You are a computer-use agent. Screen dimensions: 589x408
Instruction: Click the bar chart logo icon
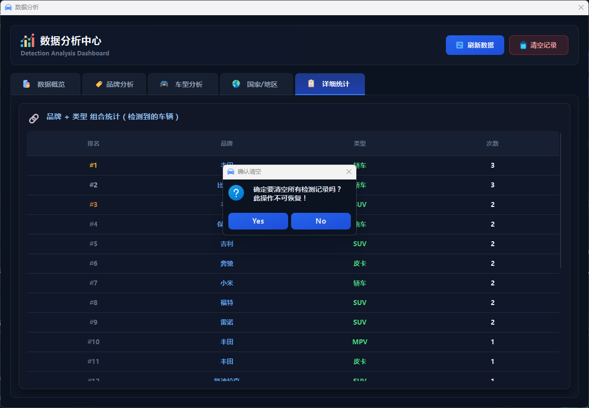coord(27,41)
